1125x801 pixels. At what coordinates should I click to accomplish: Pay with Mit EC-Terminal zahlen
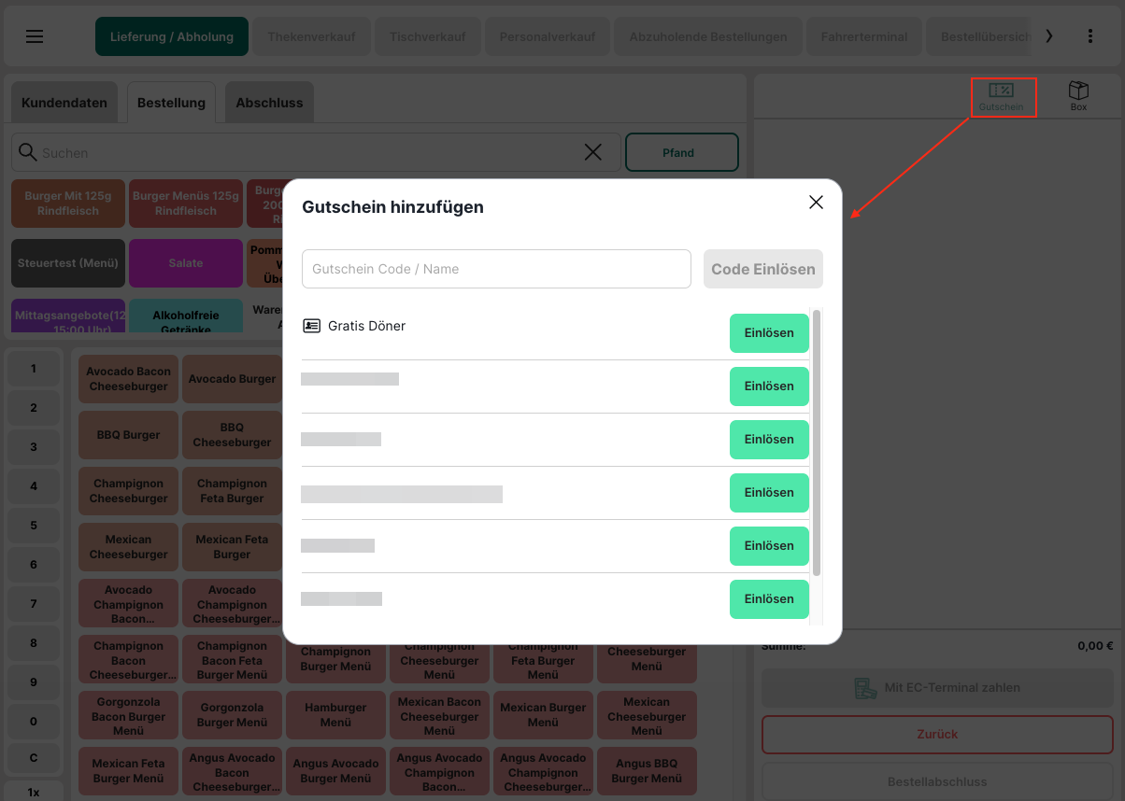tap(937, 688)
